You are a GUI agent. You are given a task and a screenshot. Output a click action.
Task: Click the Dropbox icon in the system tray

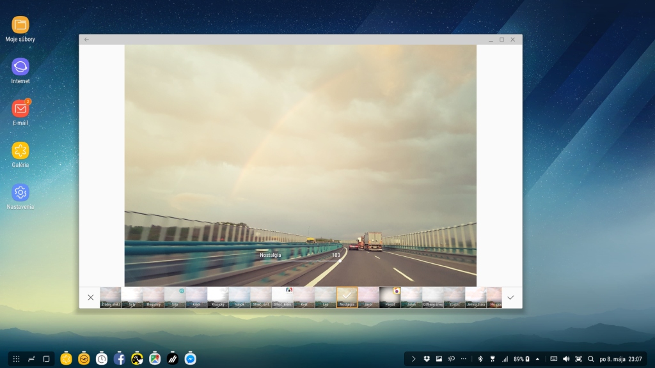point(427,359)
